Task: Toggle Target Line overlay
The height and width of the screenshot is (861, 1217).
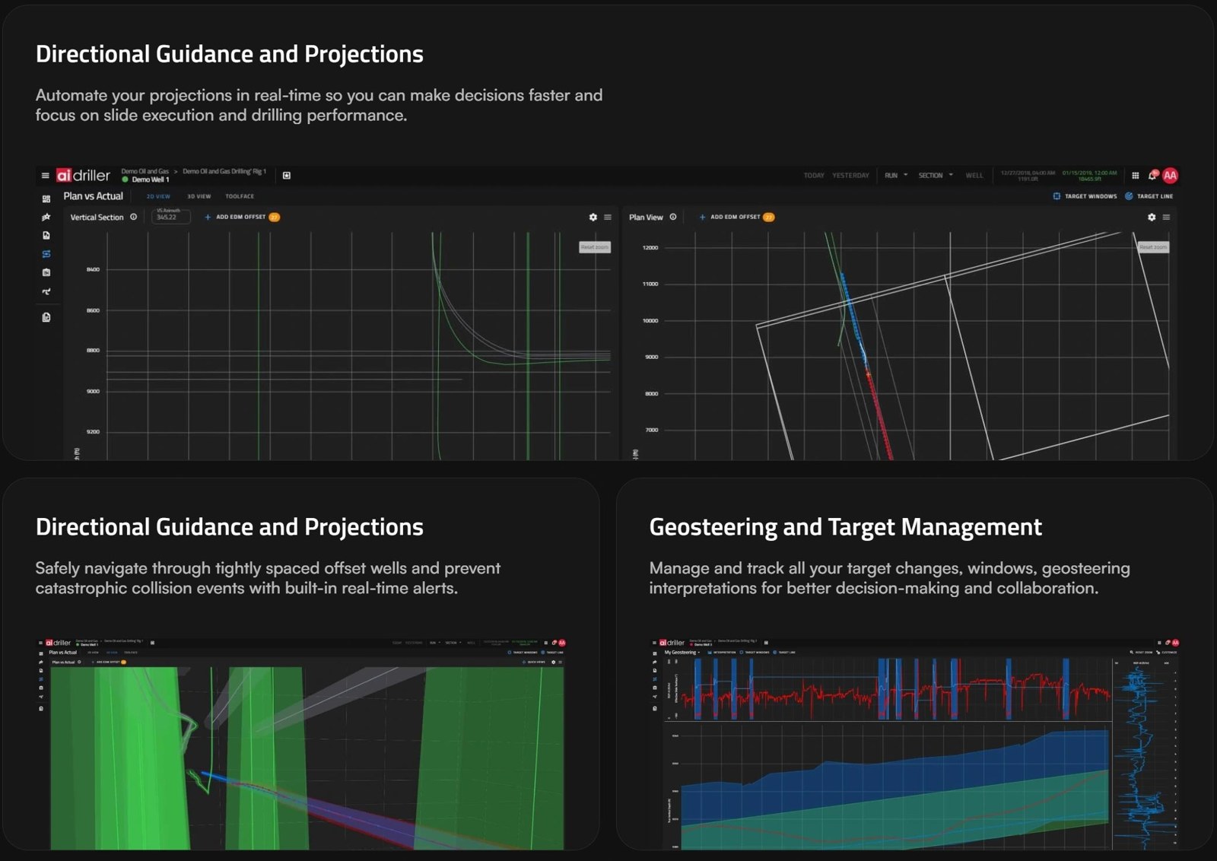Action: click(x=1149, y=196)
